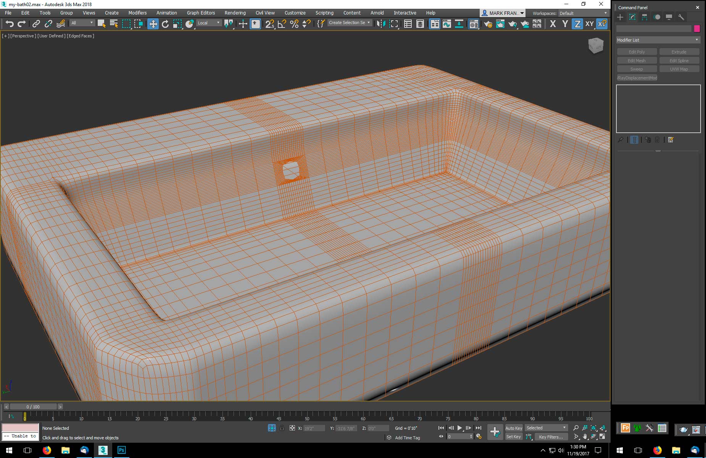This screenshot has width=706, height=458.
Task: Open the Key Filters dialog button
Action: 551,437
